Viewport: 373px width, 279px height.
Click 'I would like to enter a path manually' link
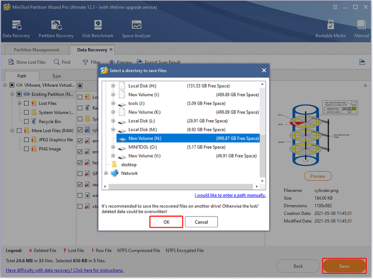230,195
